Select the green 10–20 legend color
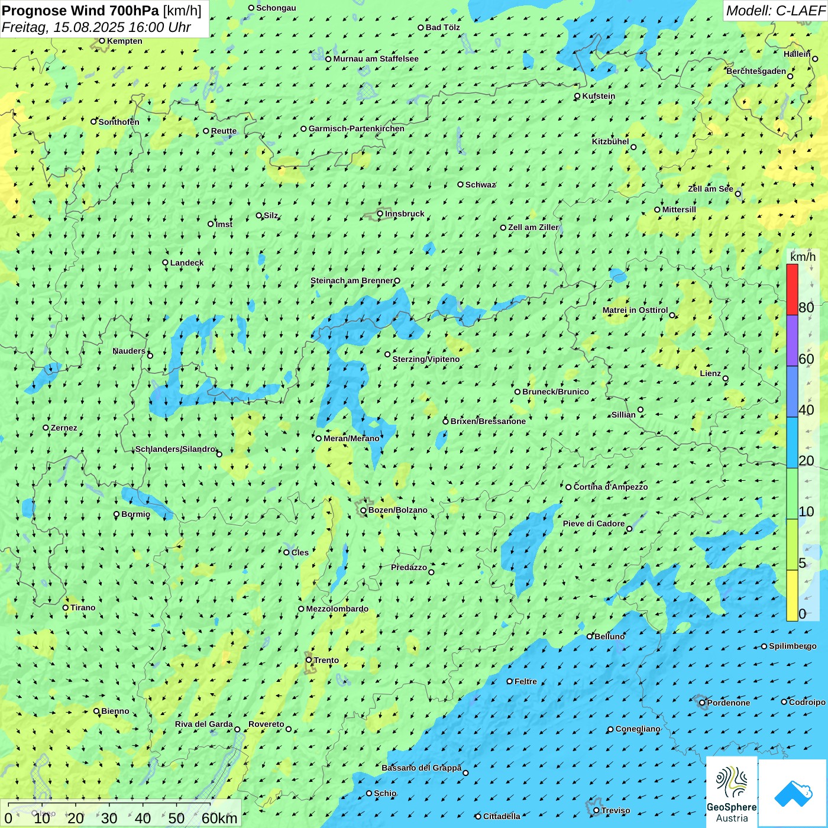 (x=792, y=494)
